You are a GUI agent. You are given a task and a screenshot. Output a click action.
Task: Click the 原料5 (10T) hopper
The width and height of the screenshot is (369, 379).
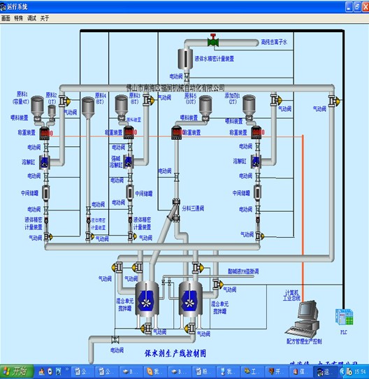click(205, 106)
